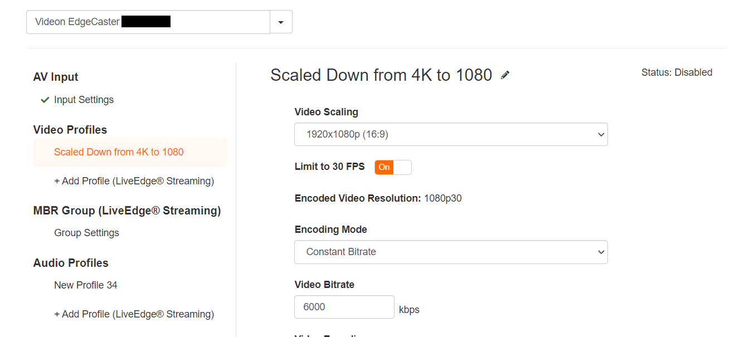Click the Video Profiles section heading

[x=70, y=130]
